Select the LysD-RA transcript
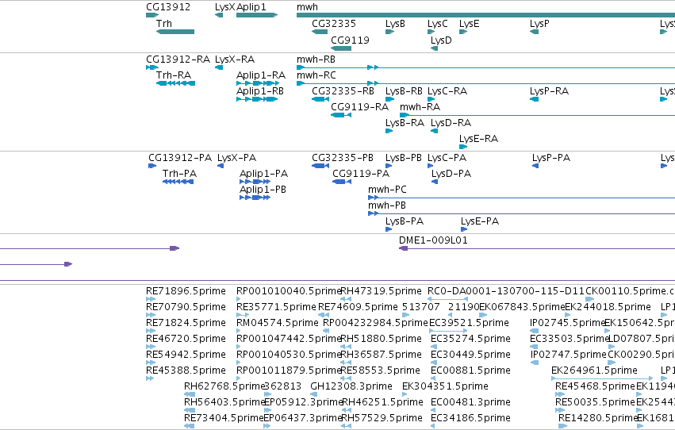 [451, 123]
